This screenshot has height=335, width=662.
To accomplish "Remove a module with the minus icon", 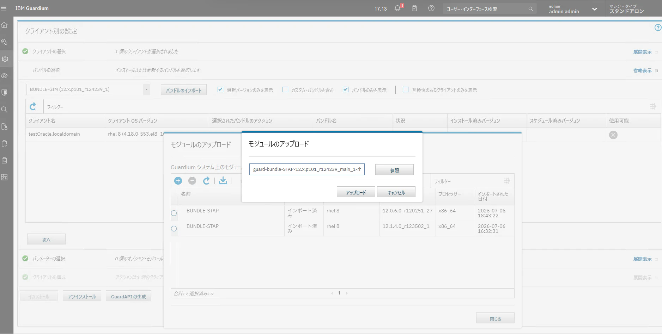I will [192, 181].
